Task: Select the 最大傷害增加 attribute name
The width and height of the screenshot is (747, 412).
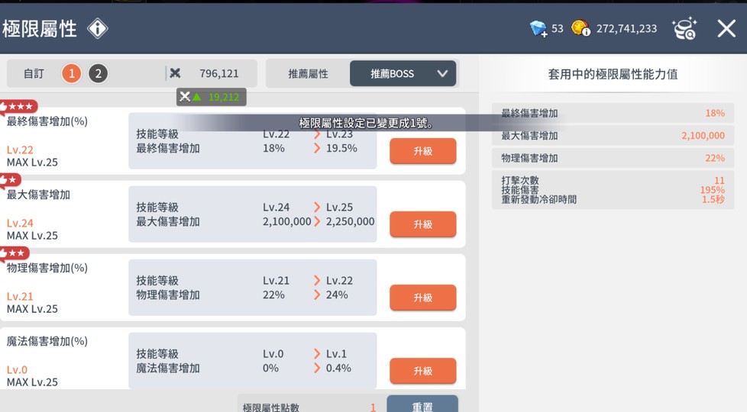Action: (38, 195)
